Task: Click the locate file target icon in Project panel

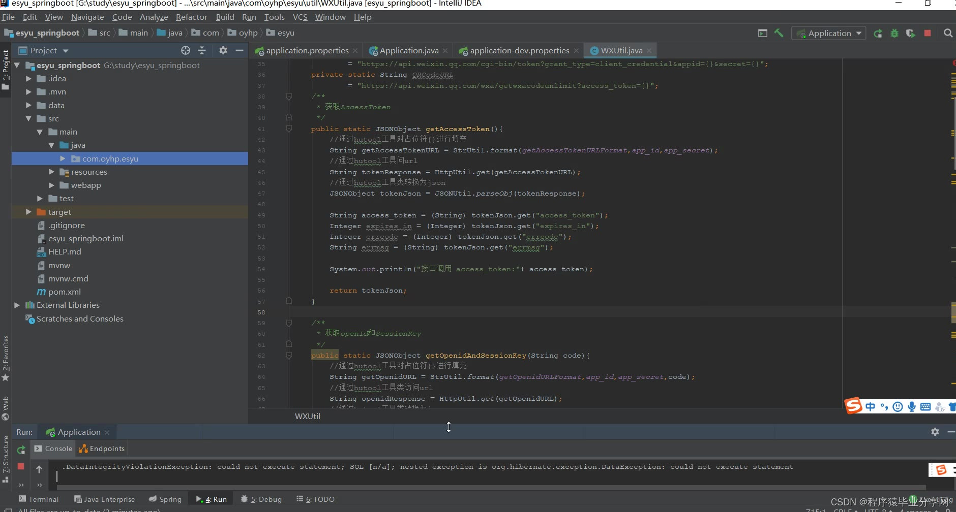Action: point(186,50)
